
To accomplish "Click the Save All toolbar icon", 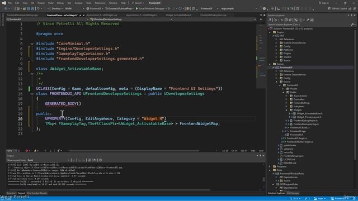I will point(32,9).
